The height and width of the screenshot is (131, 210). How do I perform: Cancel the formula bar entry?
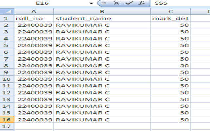coord(116,3)
